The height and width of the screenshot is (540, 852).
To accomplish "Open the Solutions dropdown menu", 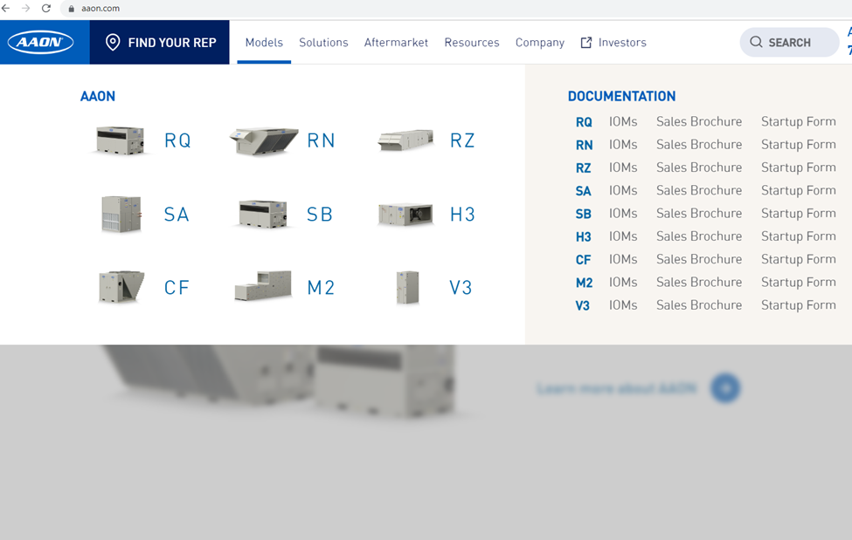I will coord(323,42).
